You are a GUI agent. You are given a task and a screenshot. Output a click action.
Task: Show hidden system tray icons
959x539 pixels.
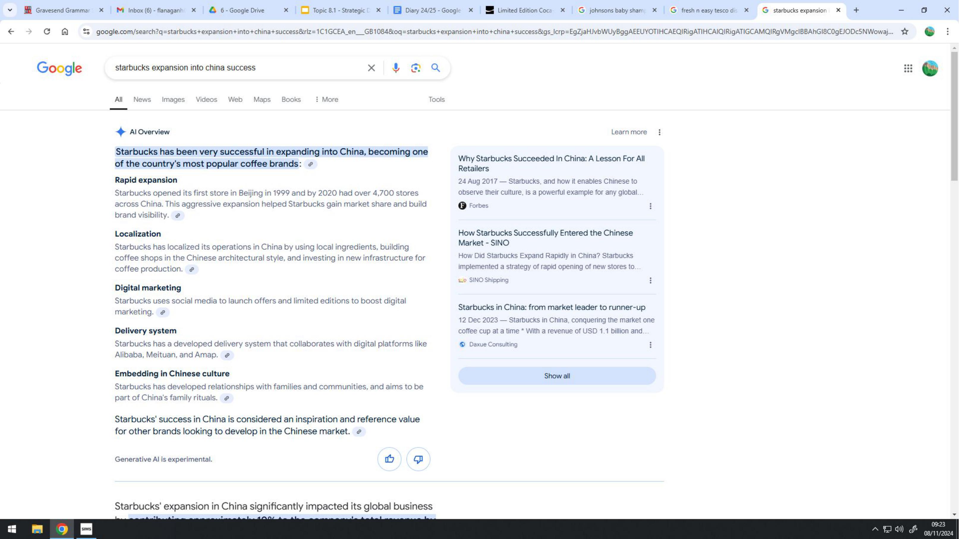pyautogui.click(x=875, y=529)
